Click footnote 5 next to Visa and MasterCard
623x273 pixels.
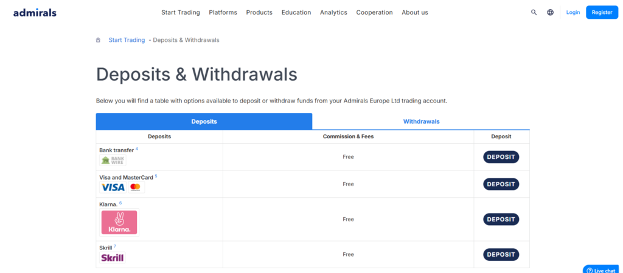pyautogui.click(x=156, y=176)
